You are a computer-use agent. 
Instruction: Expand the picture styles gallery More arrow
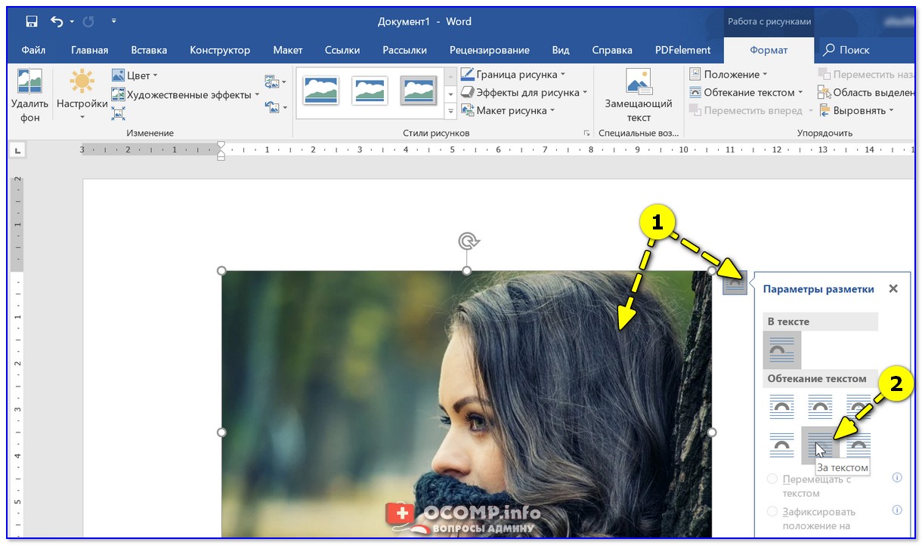[x=451, y=111]
